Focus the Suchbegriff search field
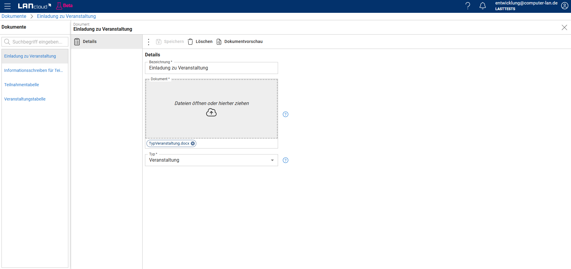The height and width of the screenshot is (269, 571). pos(37,42)
